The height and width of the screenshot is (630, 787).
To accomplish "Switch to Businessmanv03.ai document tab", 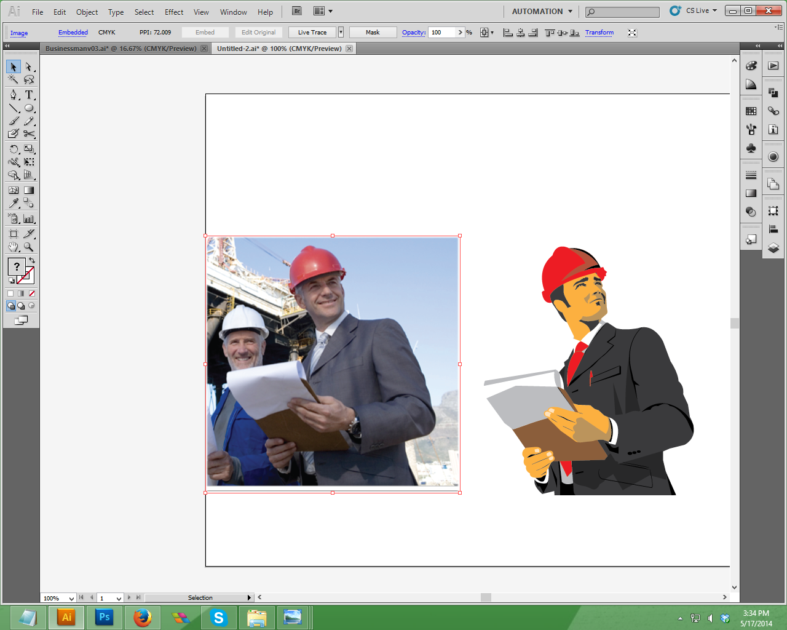I will 121,49.
